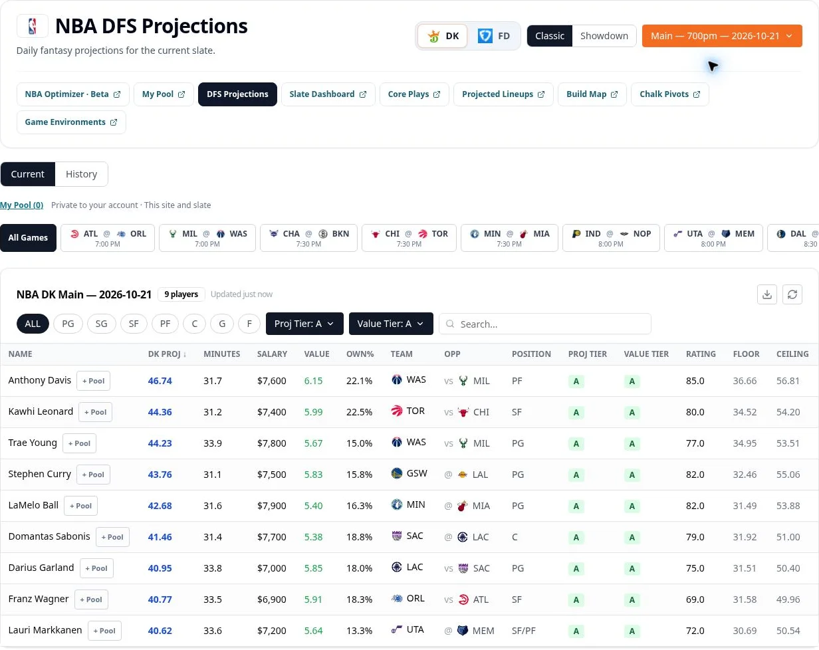
Task: Filter positions to ALL
Action: coord(33,324)
